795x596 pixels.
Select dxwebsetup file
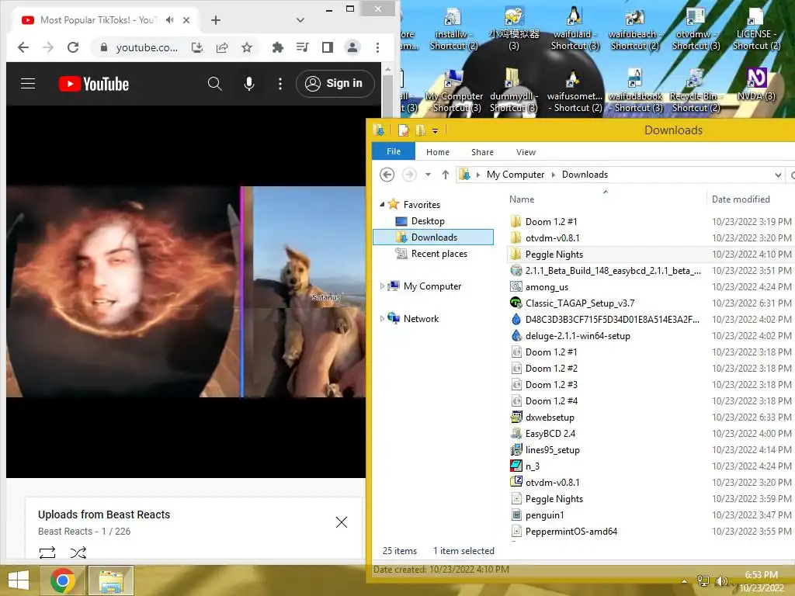tap(550, 417)
